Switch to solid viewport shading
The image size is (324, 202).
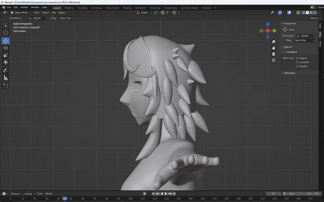tap(307, 12)
